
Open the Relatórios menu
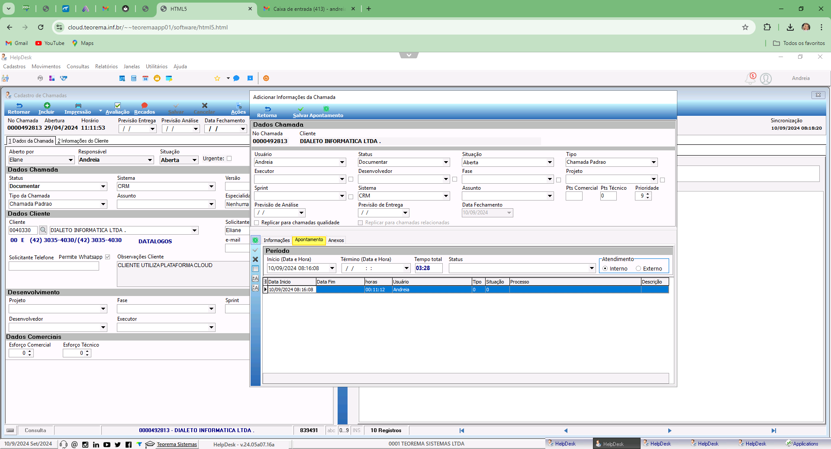106,67
